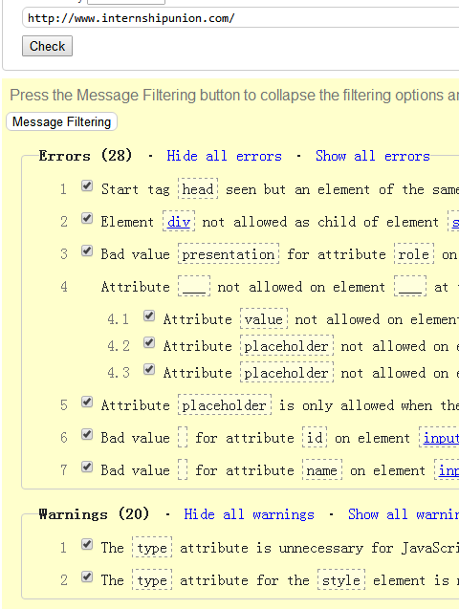Uncheck error 3 Bad value presentation checkbox
Screen dimensions: 459x609
(x=87, y=251)
